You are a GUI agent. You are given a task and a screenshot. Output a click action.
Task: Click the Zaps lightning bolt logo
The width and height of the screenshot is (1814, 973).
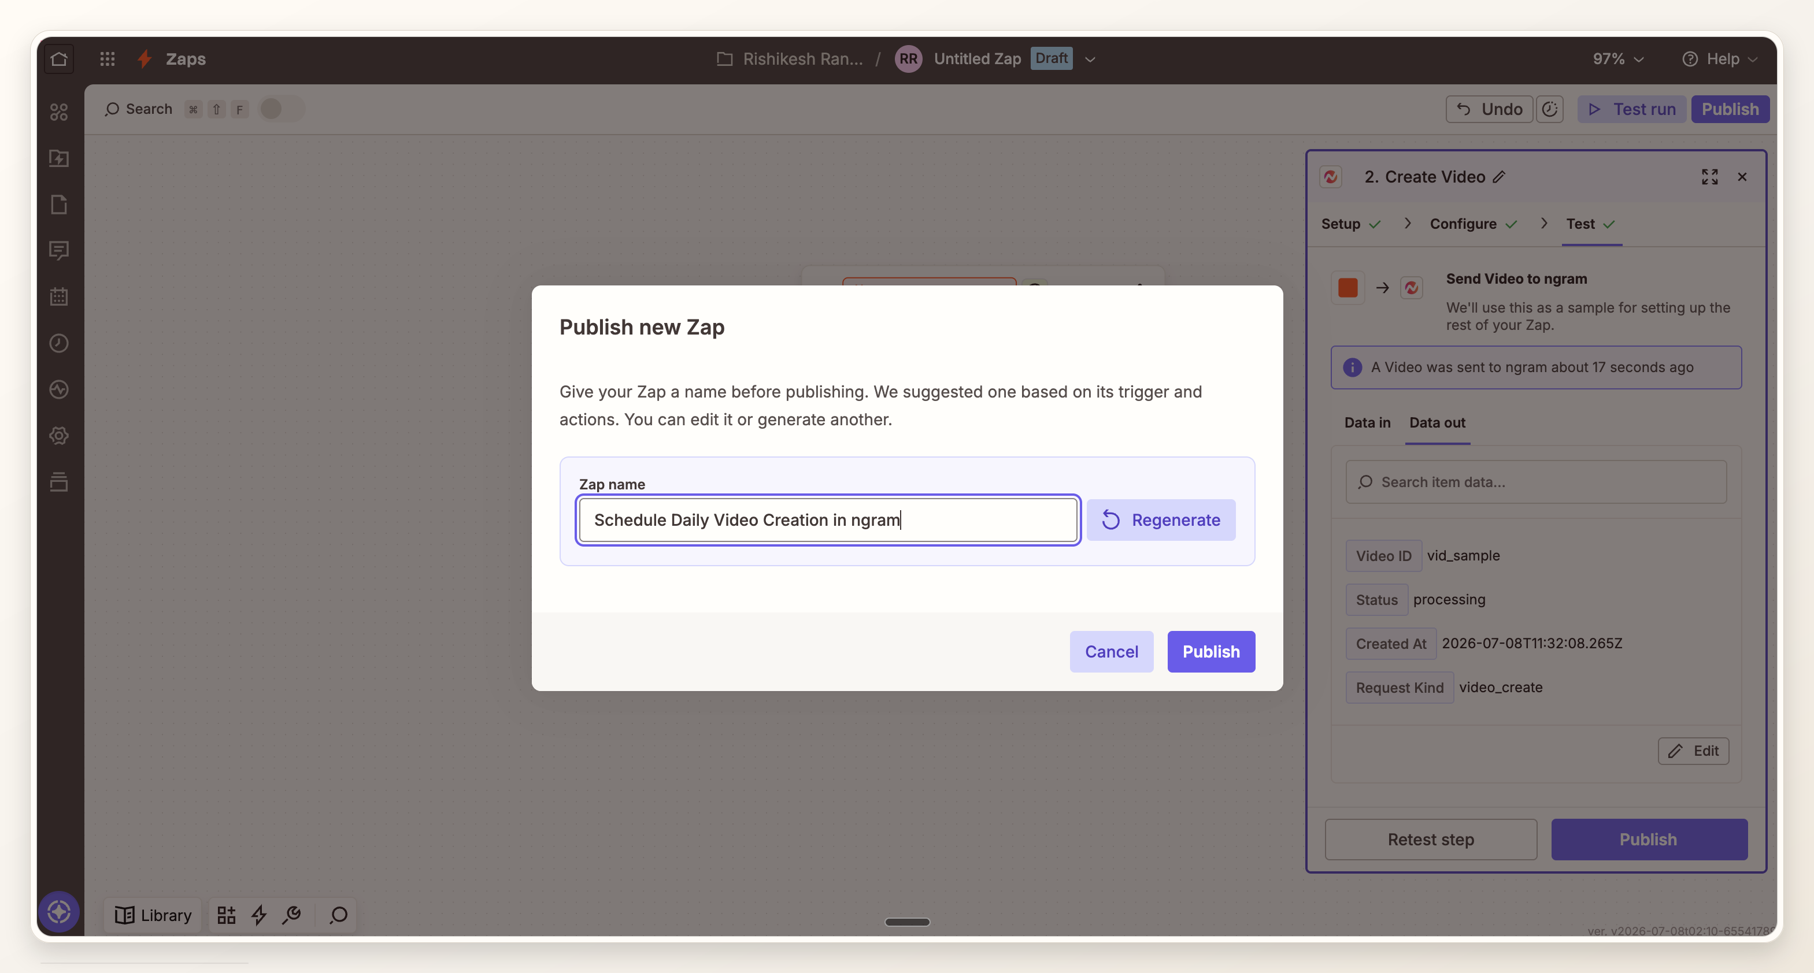(145, 58)
